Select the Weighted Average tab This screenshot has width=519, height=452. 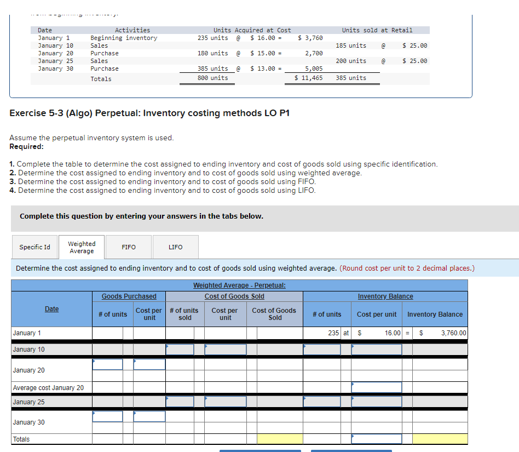pos(81,247)
